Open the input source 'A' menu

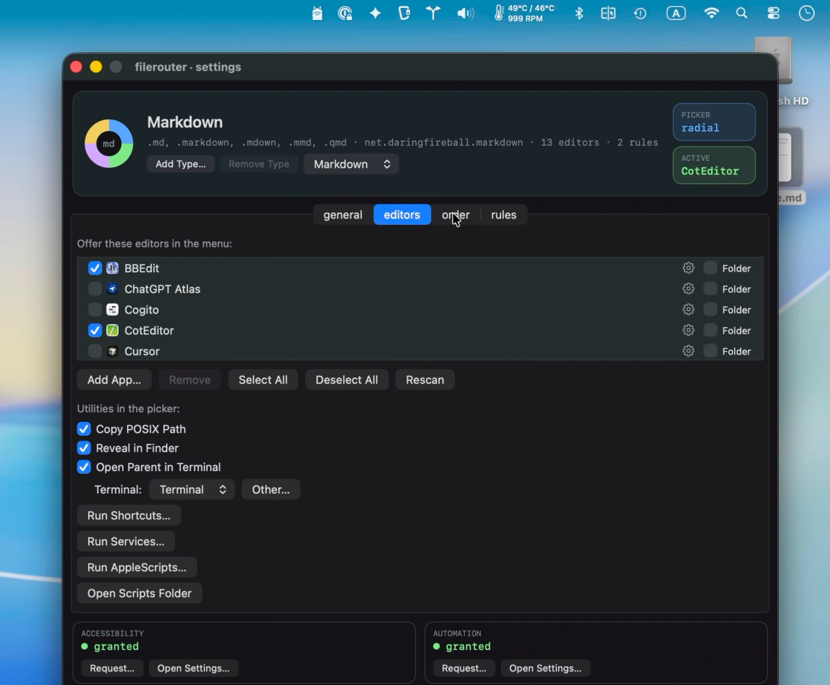click(x=676, y=13)
